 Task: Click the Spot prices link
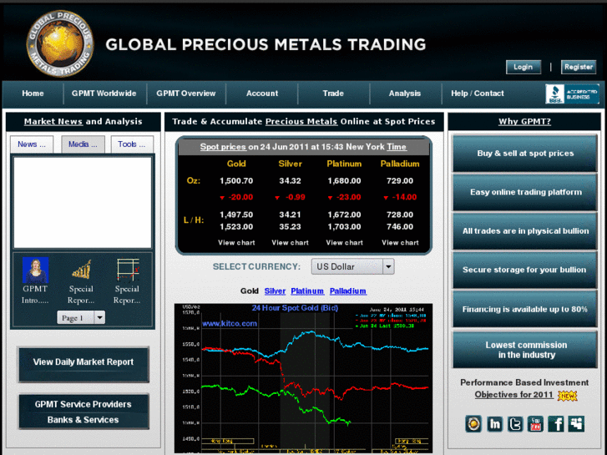coord(223,147)
